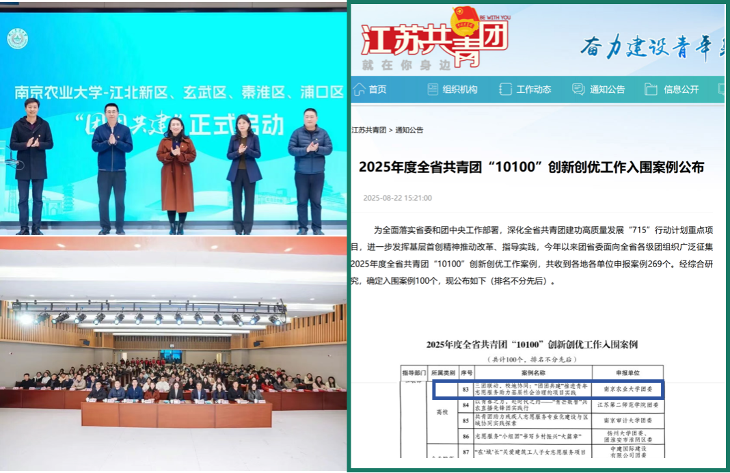This screenshot has height=473, width=730.
Task: Click the 工作动态 notebook icon
Action: pos(505,90)
